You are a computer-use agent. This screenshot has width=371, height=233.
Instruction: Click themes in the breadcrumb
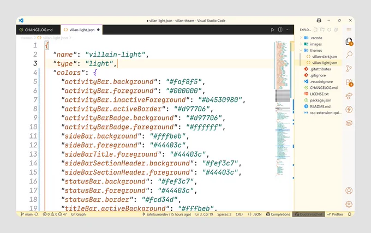tap(26, 38)
